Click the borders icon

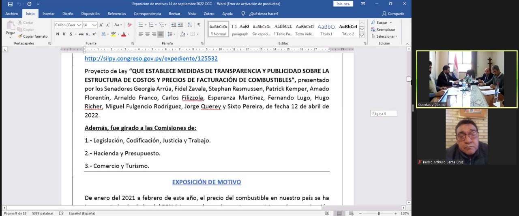coord(193,34)
